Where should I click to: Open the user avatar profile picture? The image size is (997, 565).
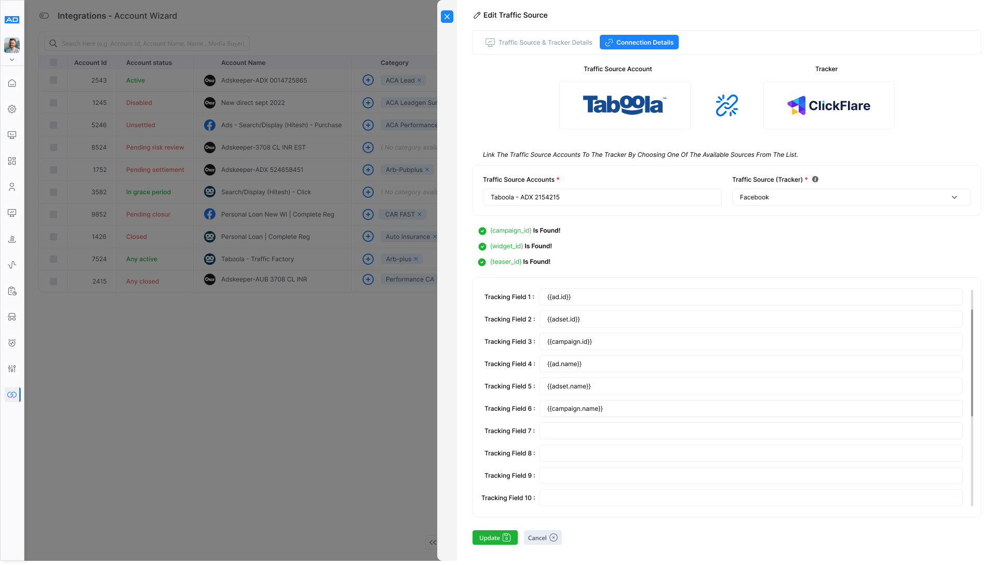pyautogui.click(x=12, y=45)
